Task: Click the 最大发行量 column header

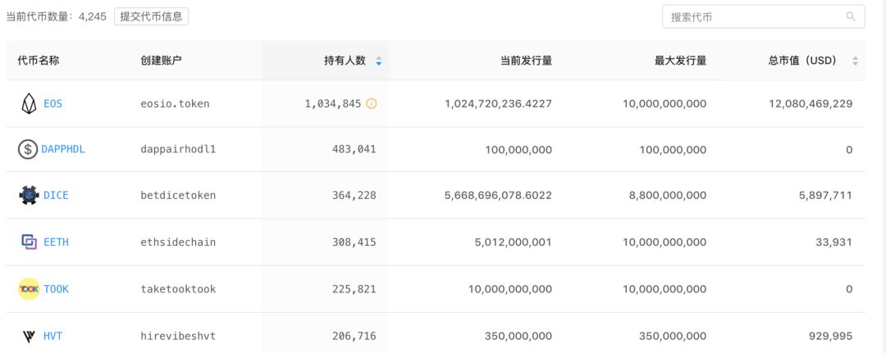Action: click(680, 61)
